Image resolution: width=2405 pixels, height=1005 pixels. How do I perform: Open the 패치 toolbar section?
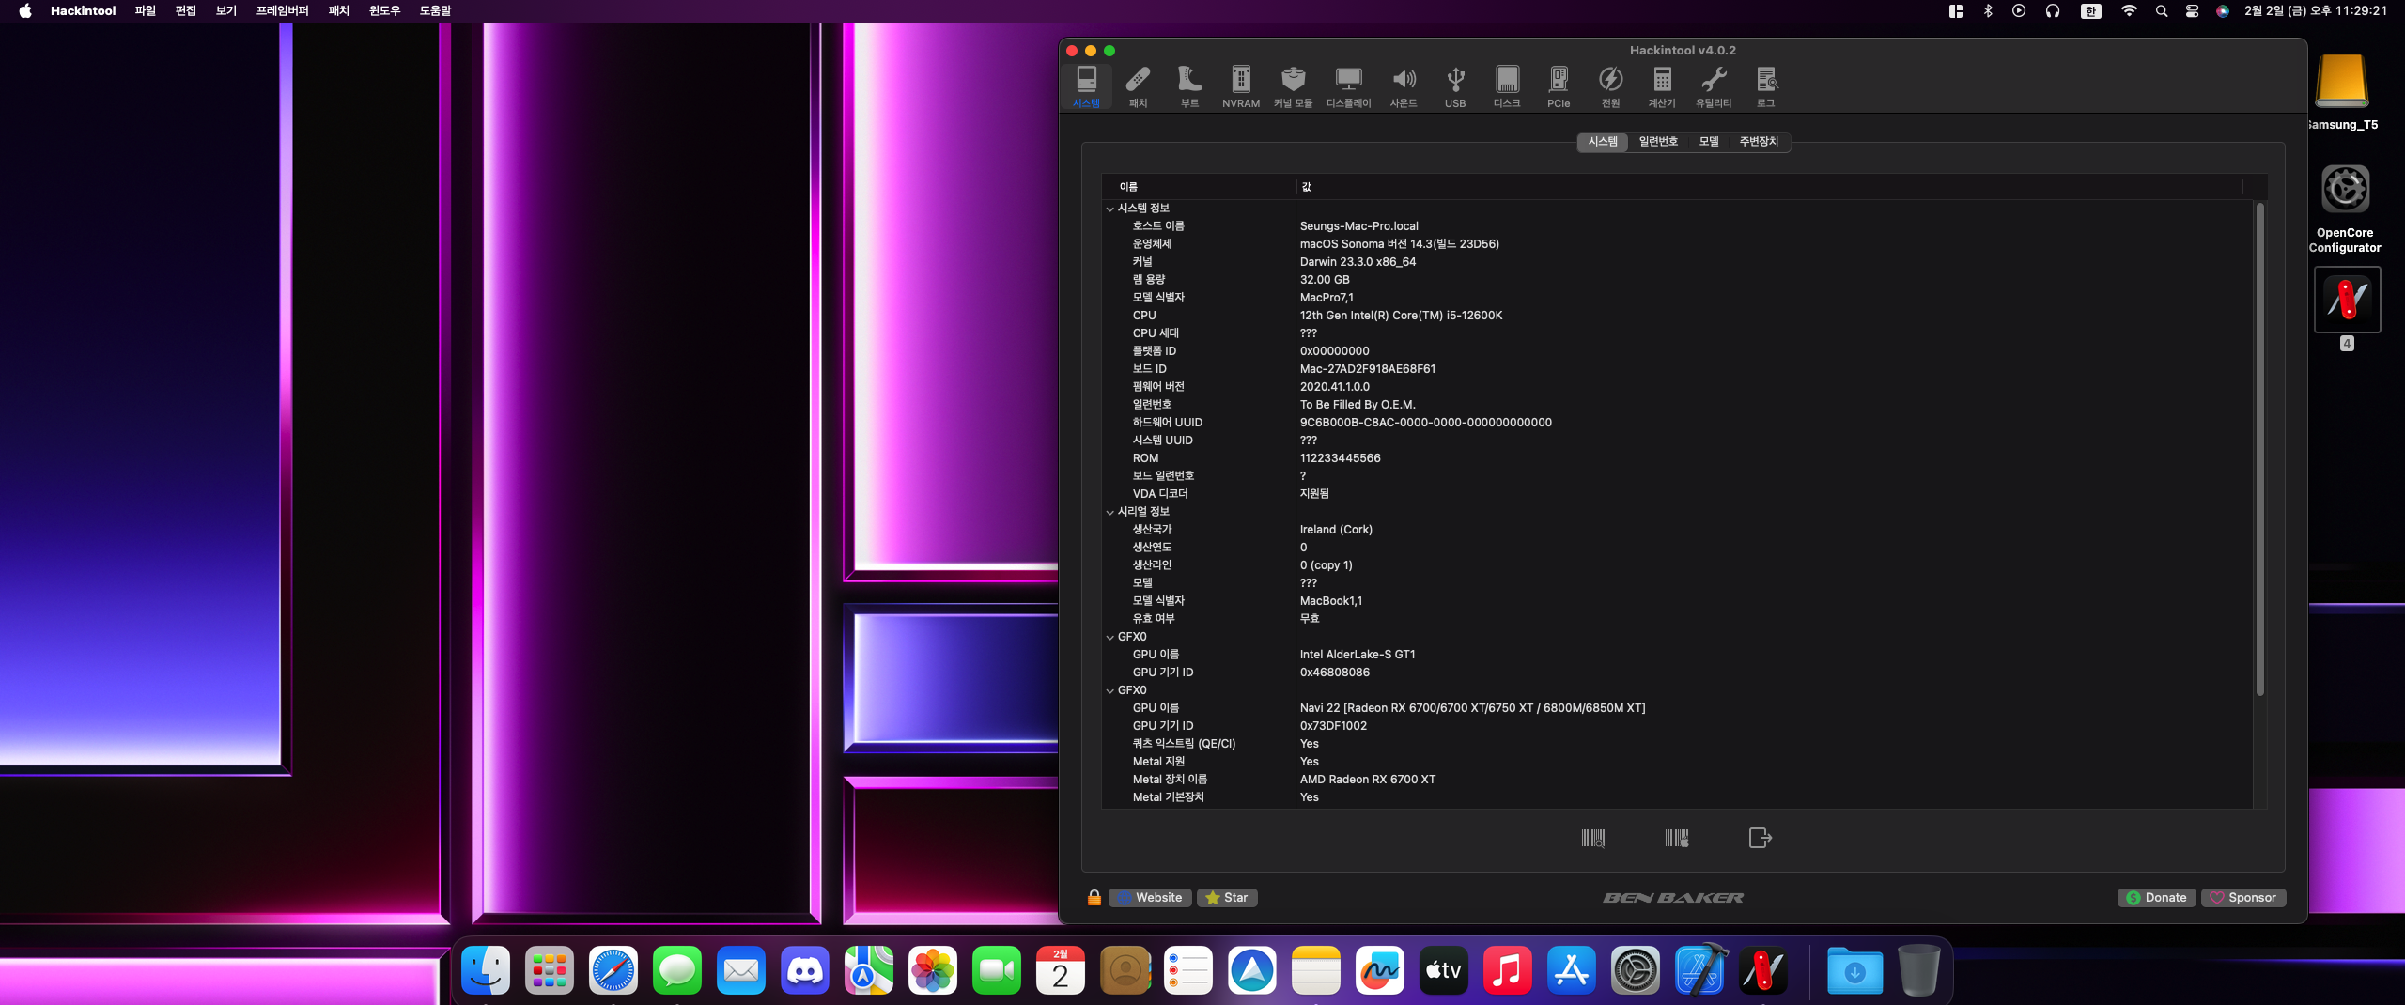pos(1138,86)
